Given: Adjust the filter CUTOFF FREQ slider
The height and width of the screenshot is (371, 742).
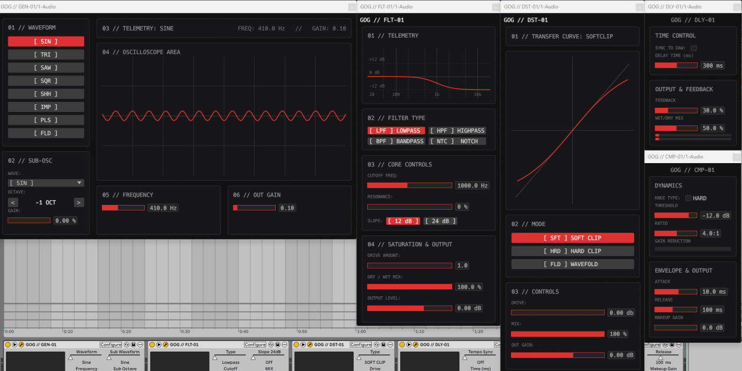Looking at the screenshot, I should (410, 185).
